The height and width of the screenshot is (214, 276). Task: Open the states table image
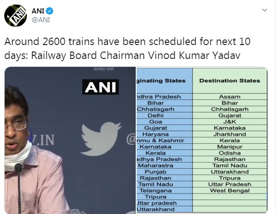202,140
